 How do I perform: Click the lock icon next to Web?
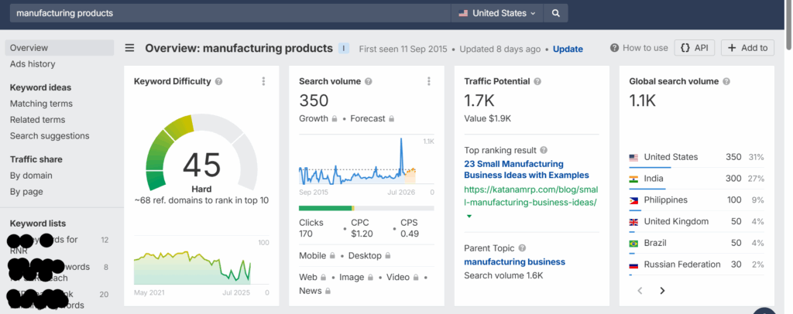321,278
